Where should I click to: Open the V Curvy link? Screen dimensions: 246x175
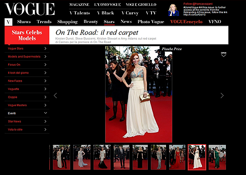pos(128,13)
